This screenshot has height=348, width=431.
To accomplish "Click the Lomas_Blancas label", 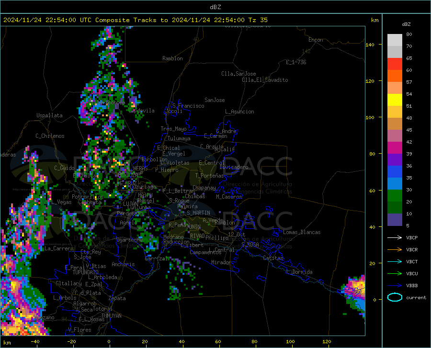I will tap(302, 232).
